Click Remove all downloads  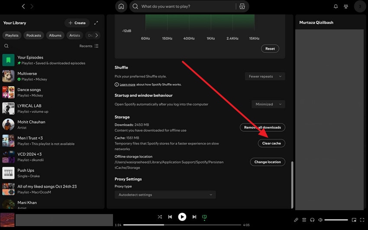click(262, 127)
